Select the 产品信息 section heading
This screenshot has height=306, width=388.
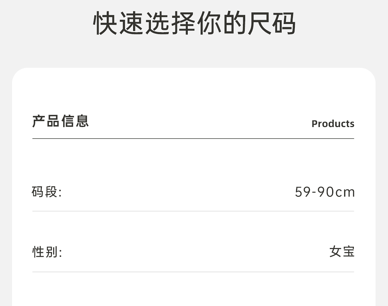pos(60,121)
